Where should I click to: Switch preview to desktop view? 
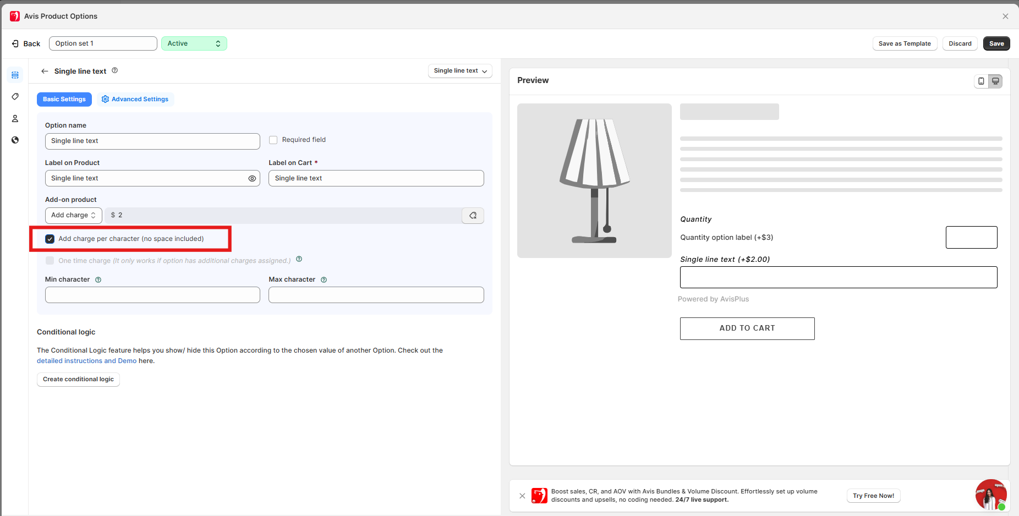pos(995,81)
